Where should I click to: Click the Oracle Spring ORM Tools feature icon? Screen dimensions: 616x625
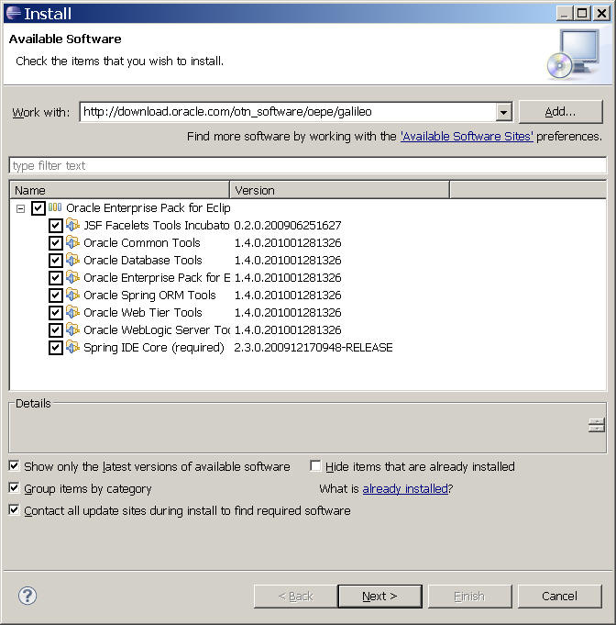pos(72,295)
